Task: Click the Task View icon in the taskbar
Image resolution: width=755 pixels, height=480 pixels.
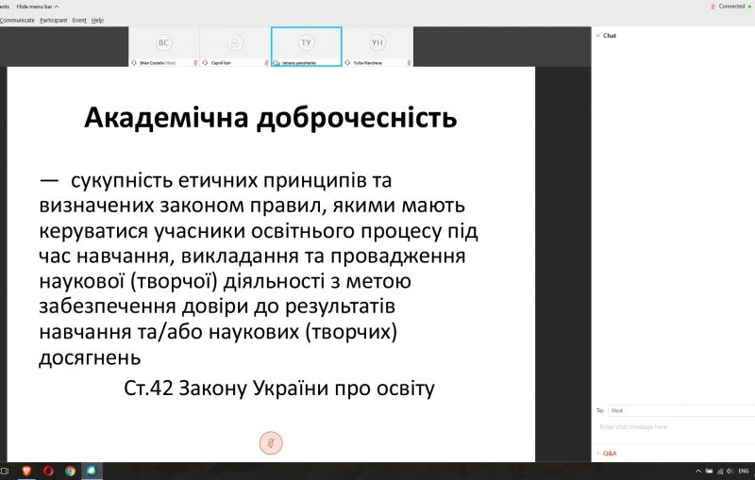Action: click(x=5, y=471)
